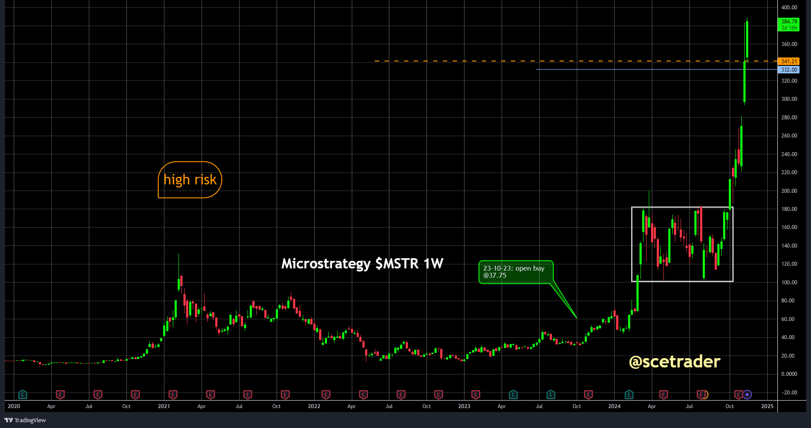
Task: Click the orange crescent icon near Jul 2024
Action: click(705, 394)
